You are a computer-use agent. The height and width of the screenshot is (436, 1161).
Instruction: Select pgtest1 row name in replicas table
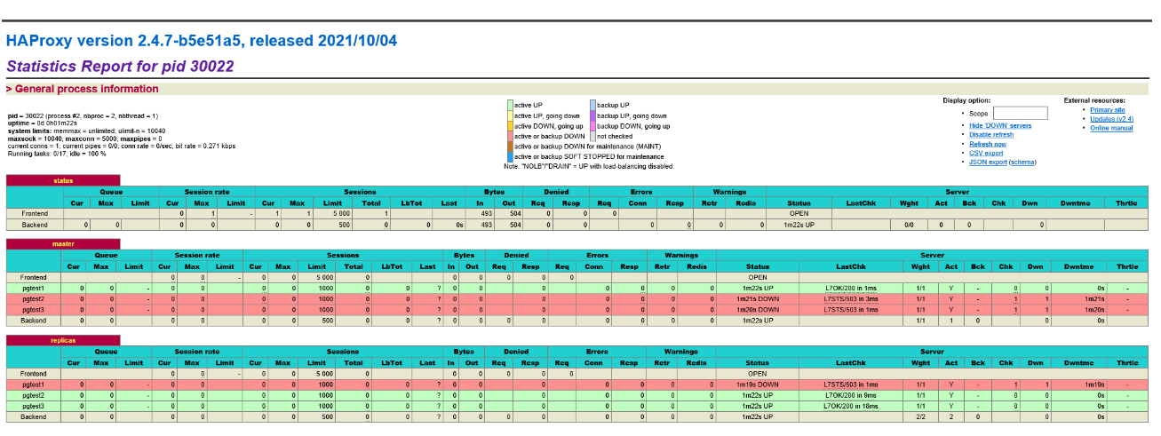point(35,384)
